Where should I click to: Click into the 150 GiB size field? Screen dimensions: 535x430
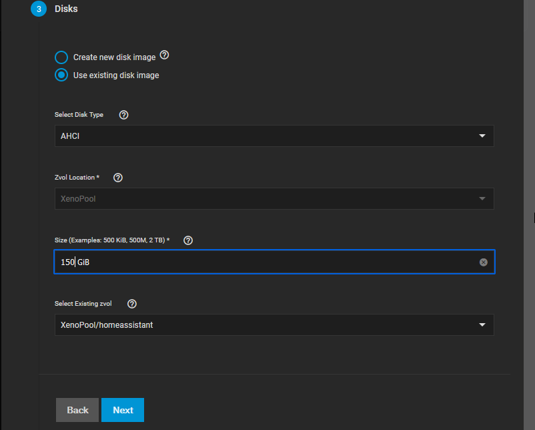[274, 262]
